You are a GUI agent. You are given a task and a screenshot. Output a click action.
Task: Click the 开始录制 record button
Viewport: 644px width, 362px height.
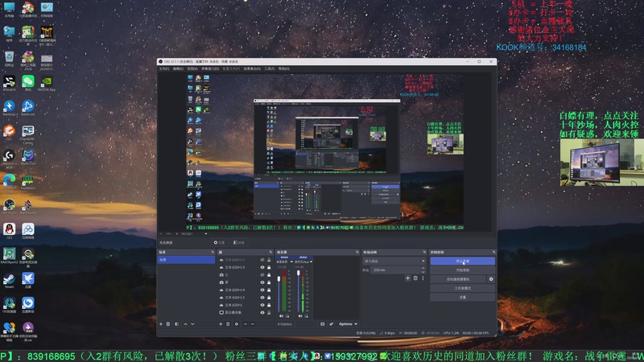point(462,270)
